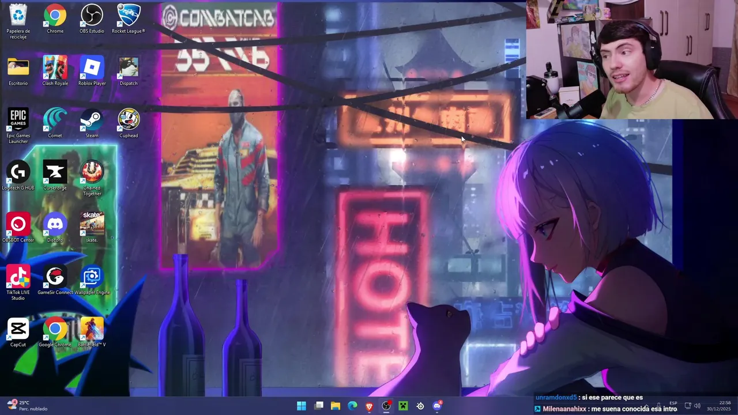Open the OBSBOT Center shortcut

click(x=18, y=228)
